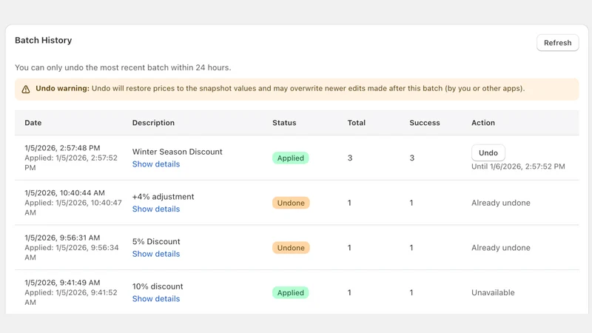Viewport: 592px width, 333px height.
Task: Click date '1/5/2026, 2:57:48 PM'
Action: click(62, 148)
